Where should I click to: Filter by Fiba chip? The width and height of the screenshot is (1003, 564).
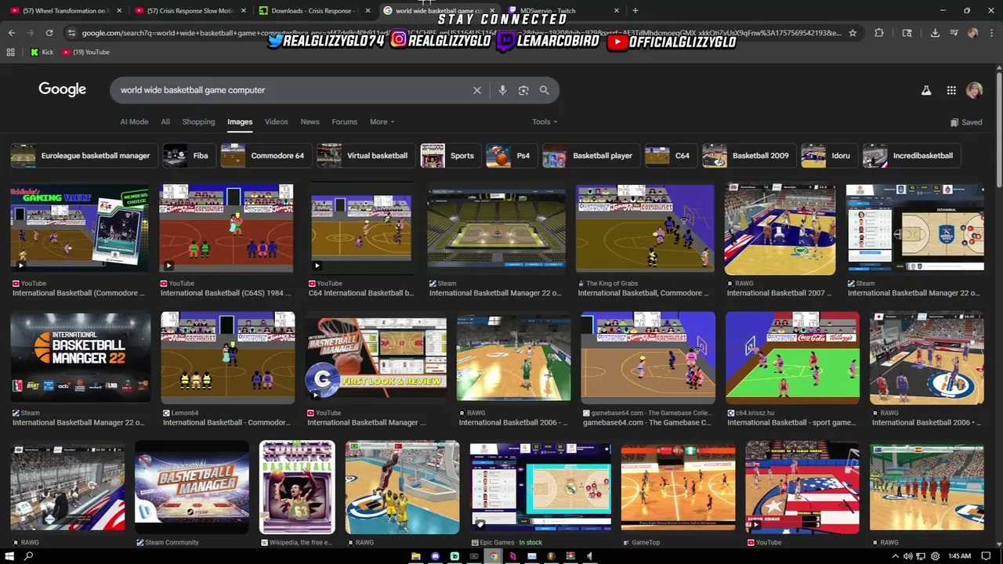click(x=188, y=155)
